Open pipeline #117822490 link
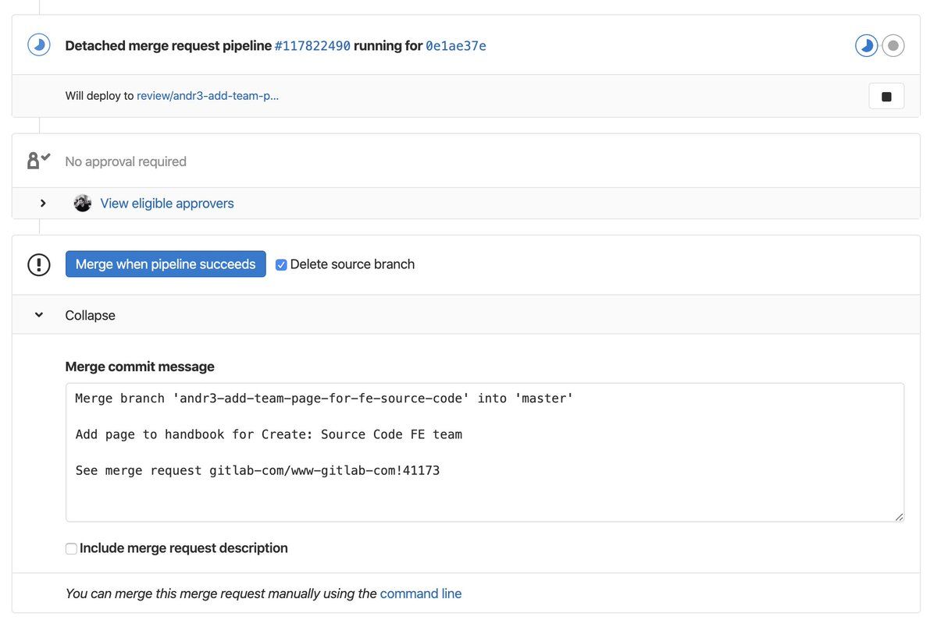Image resolution: width=937 pixels, height=620 pixels. point(312,46)
